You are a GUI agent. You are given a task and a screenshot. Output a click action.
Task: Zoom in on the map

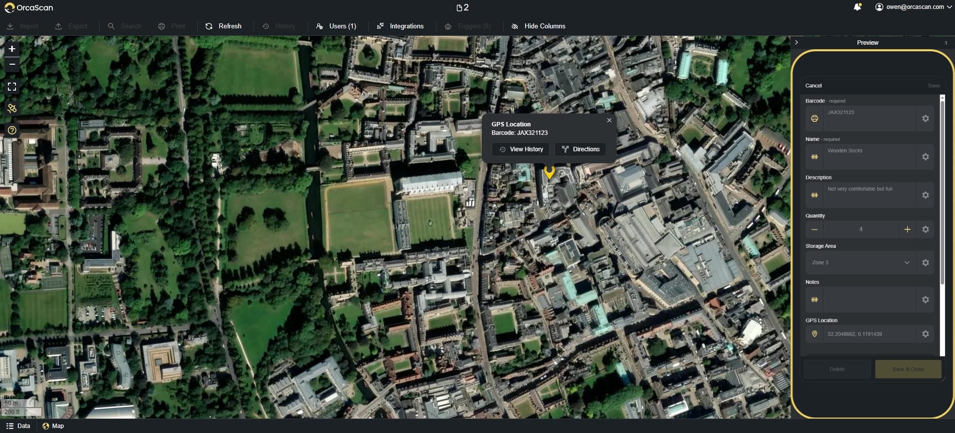pos(12,49)
